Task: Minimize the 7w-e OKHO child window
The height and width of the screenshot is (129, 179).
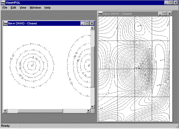Action: (160, 14)
